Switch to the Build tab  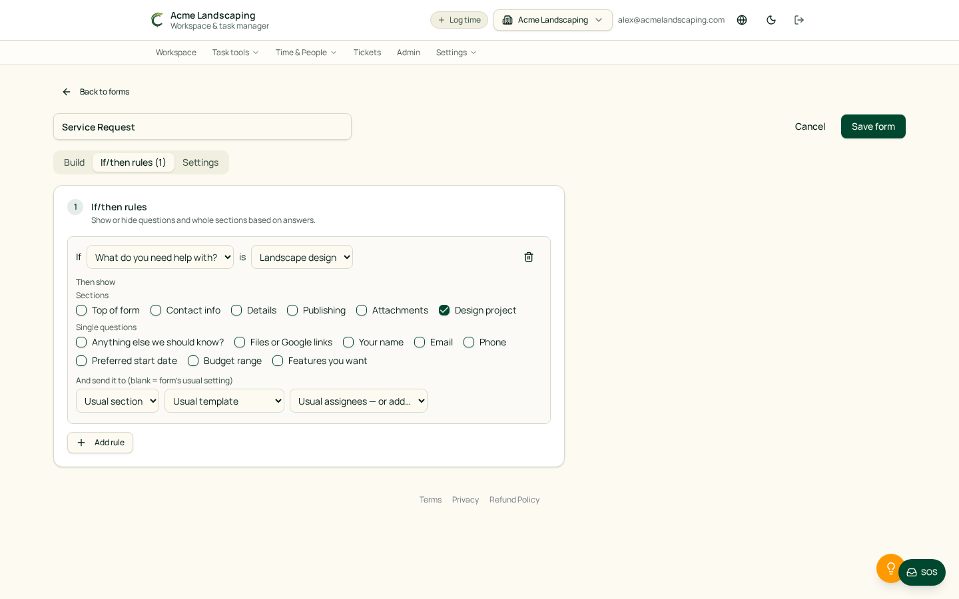click(74, 162)
